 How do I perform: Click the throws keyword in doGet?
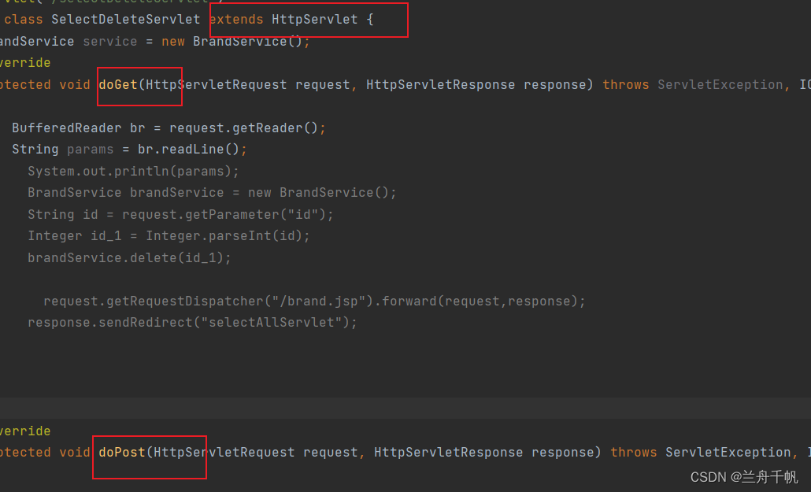click(626, 85)
